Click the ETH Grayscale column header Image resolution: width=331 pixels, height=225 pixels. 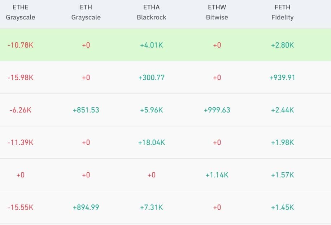[86, 12]
